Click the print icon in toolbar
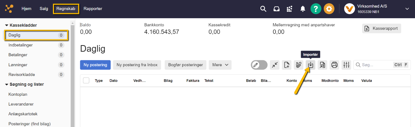The height and width of the screenshot is (127, 415). (x=334, y=65)
